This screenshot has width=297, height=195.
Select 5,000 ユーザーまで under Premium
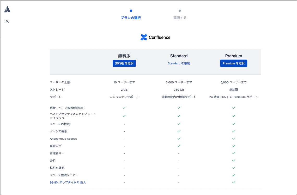(234, 82)
